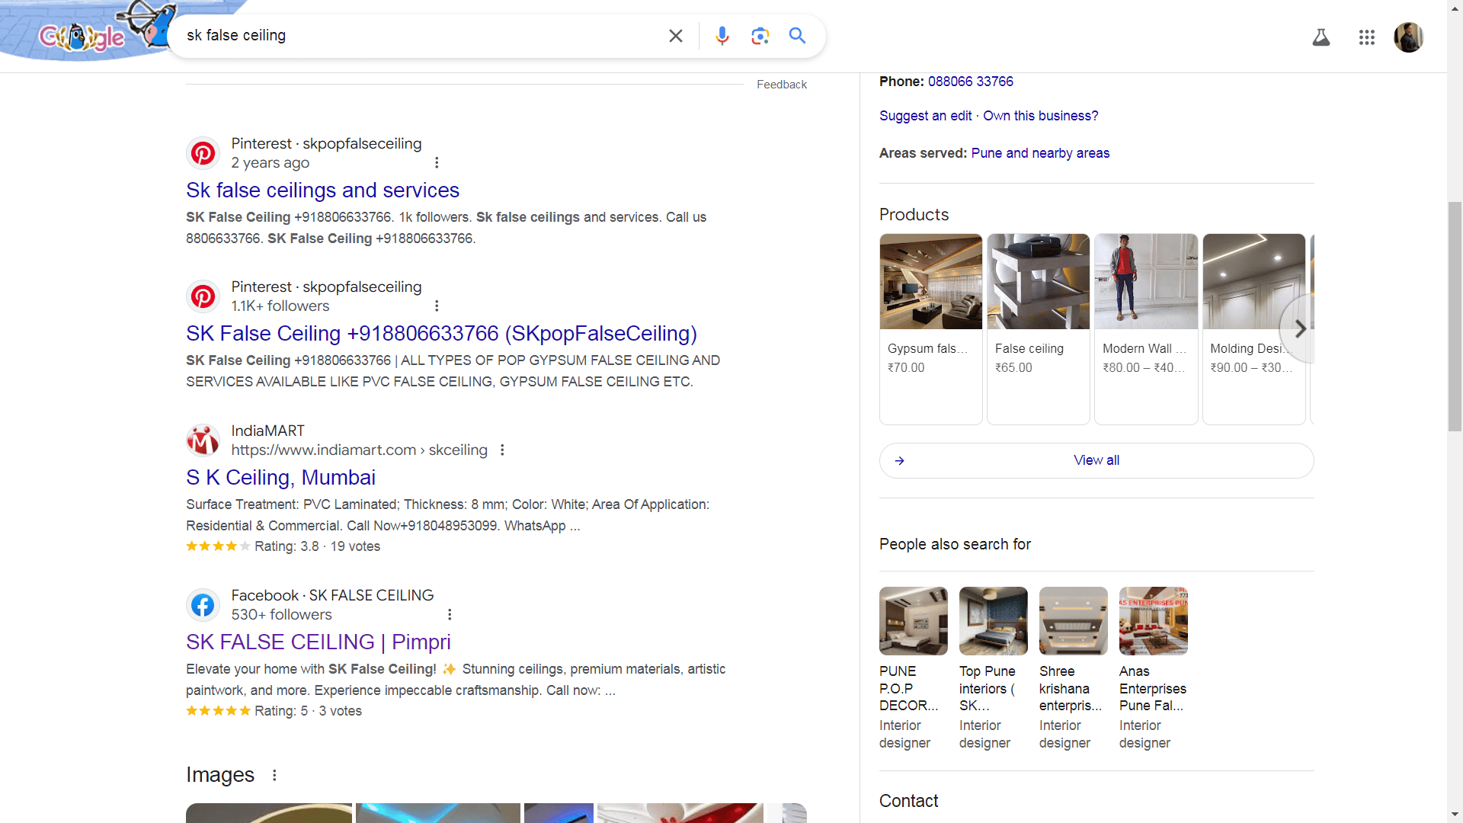Screen dimensions: 1463x823
Task: Open options menu beside '530+ followers'
Action: pos(450,614)
